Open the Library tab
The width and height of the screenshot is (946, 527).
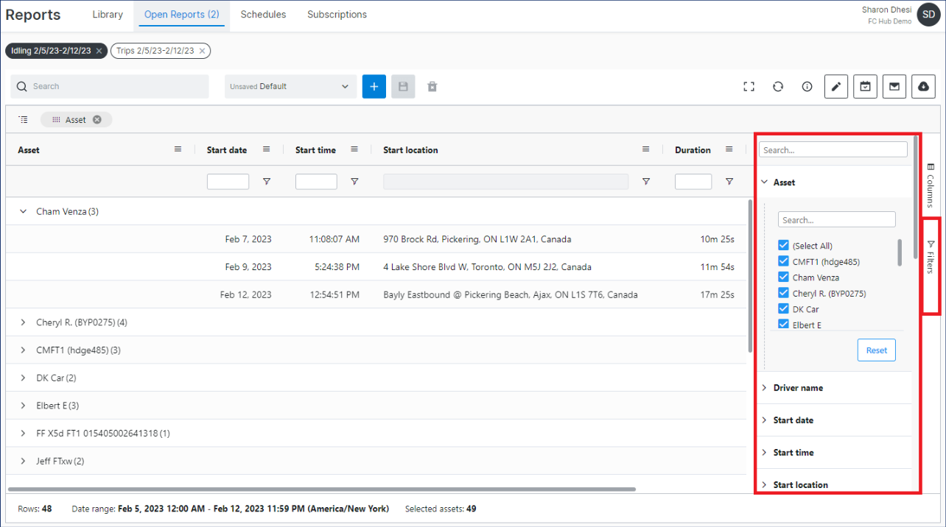point(108,15)
